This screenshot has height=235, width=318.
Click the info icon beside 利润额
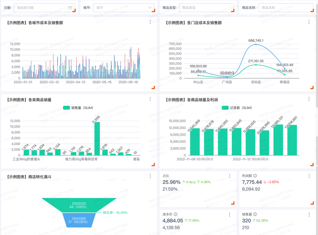255,176
